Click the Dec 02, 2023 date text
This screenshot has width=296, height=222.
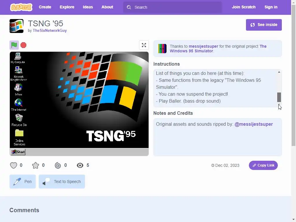(x=227, y=165)
